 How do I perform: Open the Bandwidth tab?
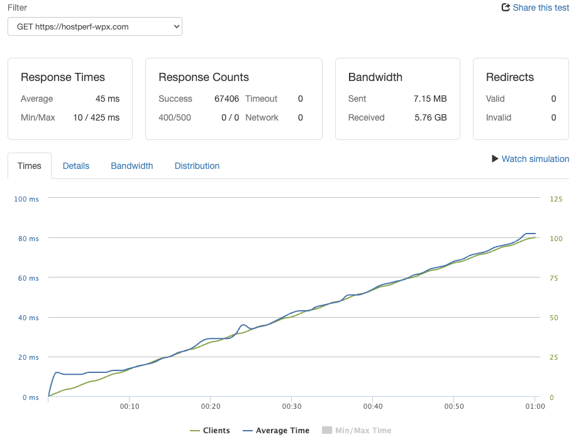[132, 166]
